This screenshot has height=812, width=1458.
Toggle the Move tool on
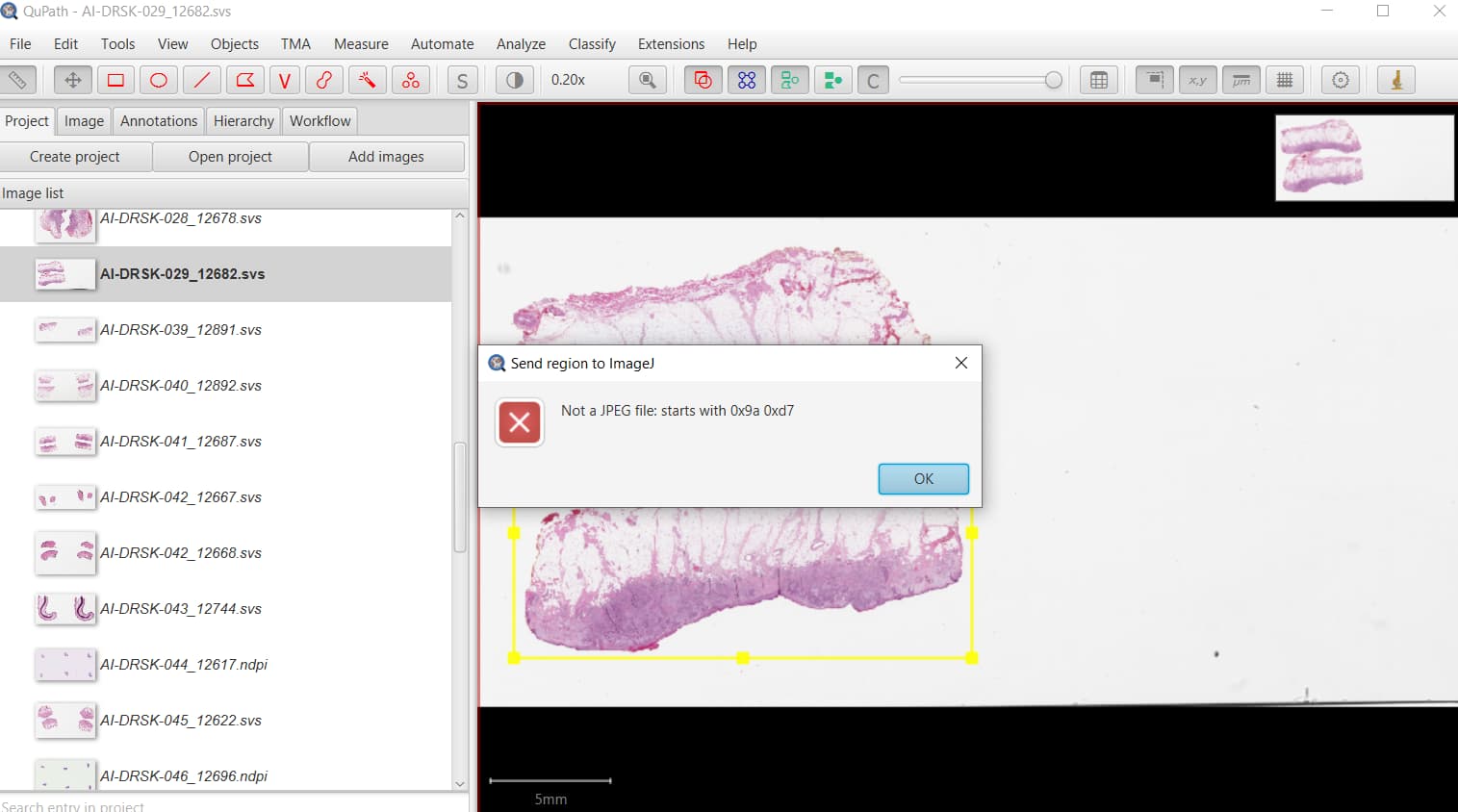[x=72, y=80]
